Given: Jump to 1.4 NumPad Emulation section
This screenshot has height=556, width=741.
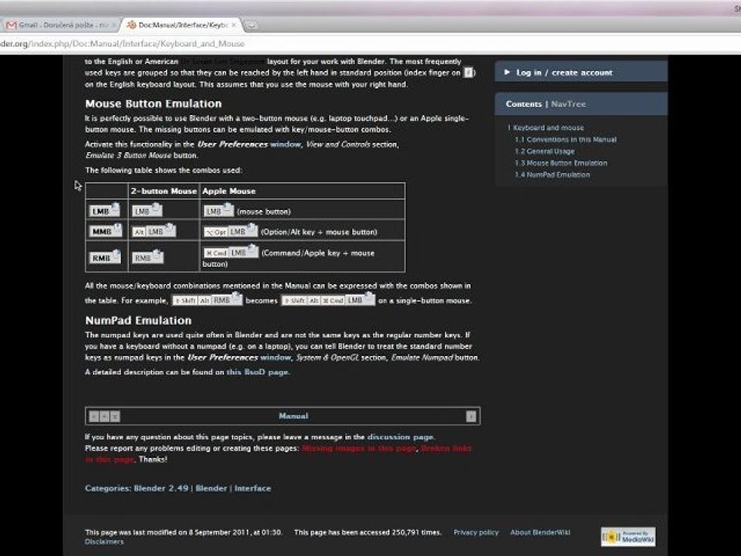Looking at the screenshot, I should (x=552, y=175).
